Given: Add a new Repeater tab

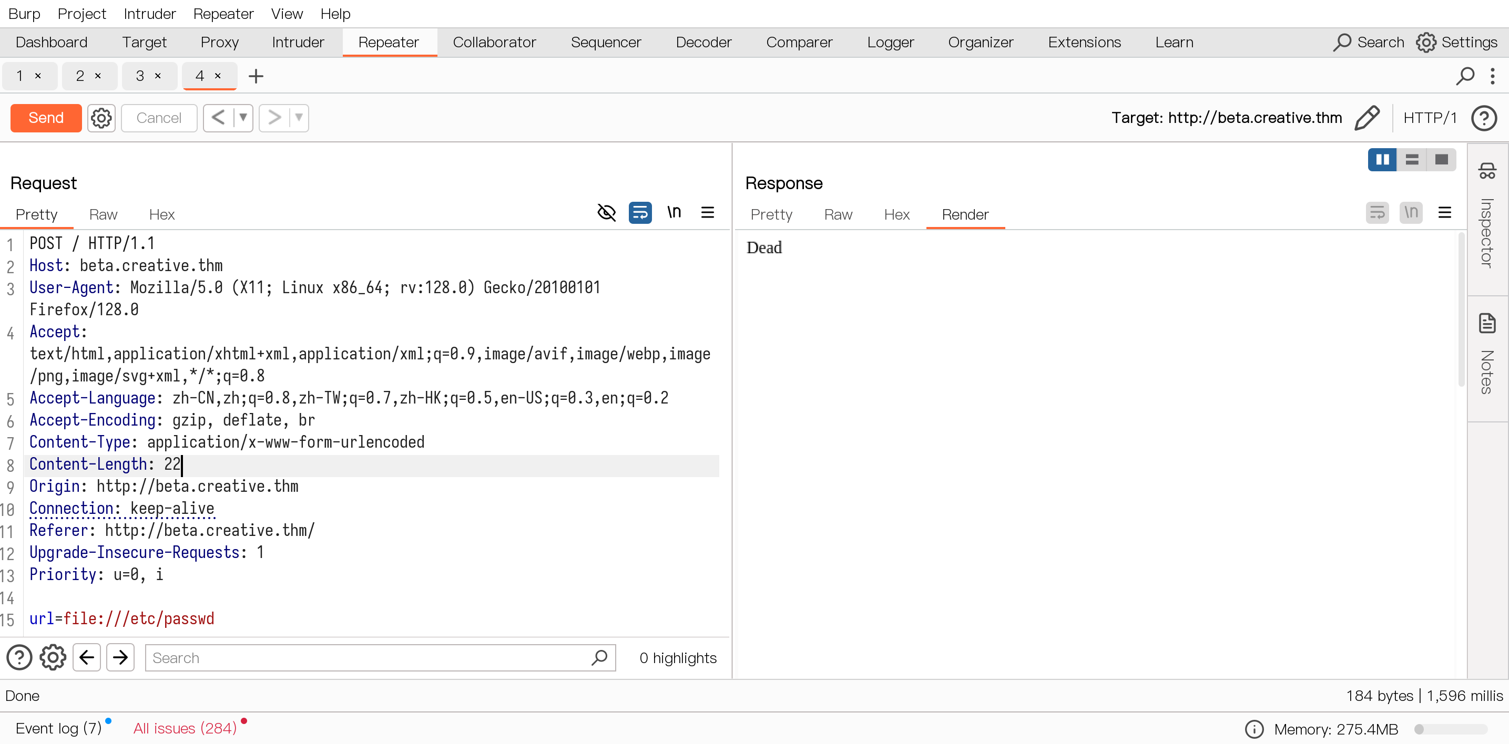Looking at the screenshot, I should 256,76.
